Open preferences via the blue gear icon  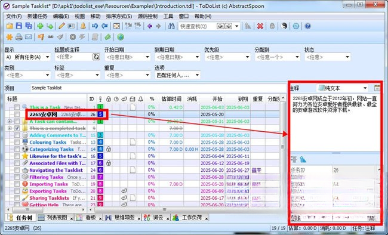(x=296, y=26)
